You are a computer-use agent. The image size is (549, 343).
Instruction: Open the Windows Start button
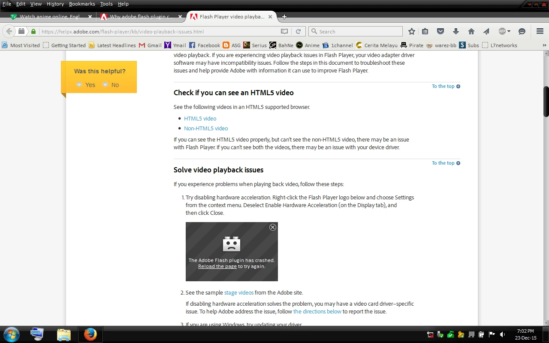coord(11,334)
